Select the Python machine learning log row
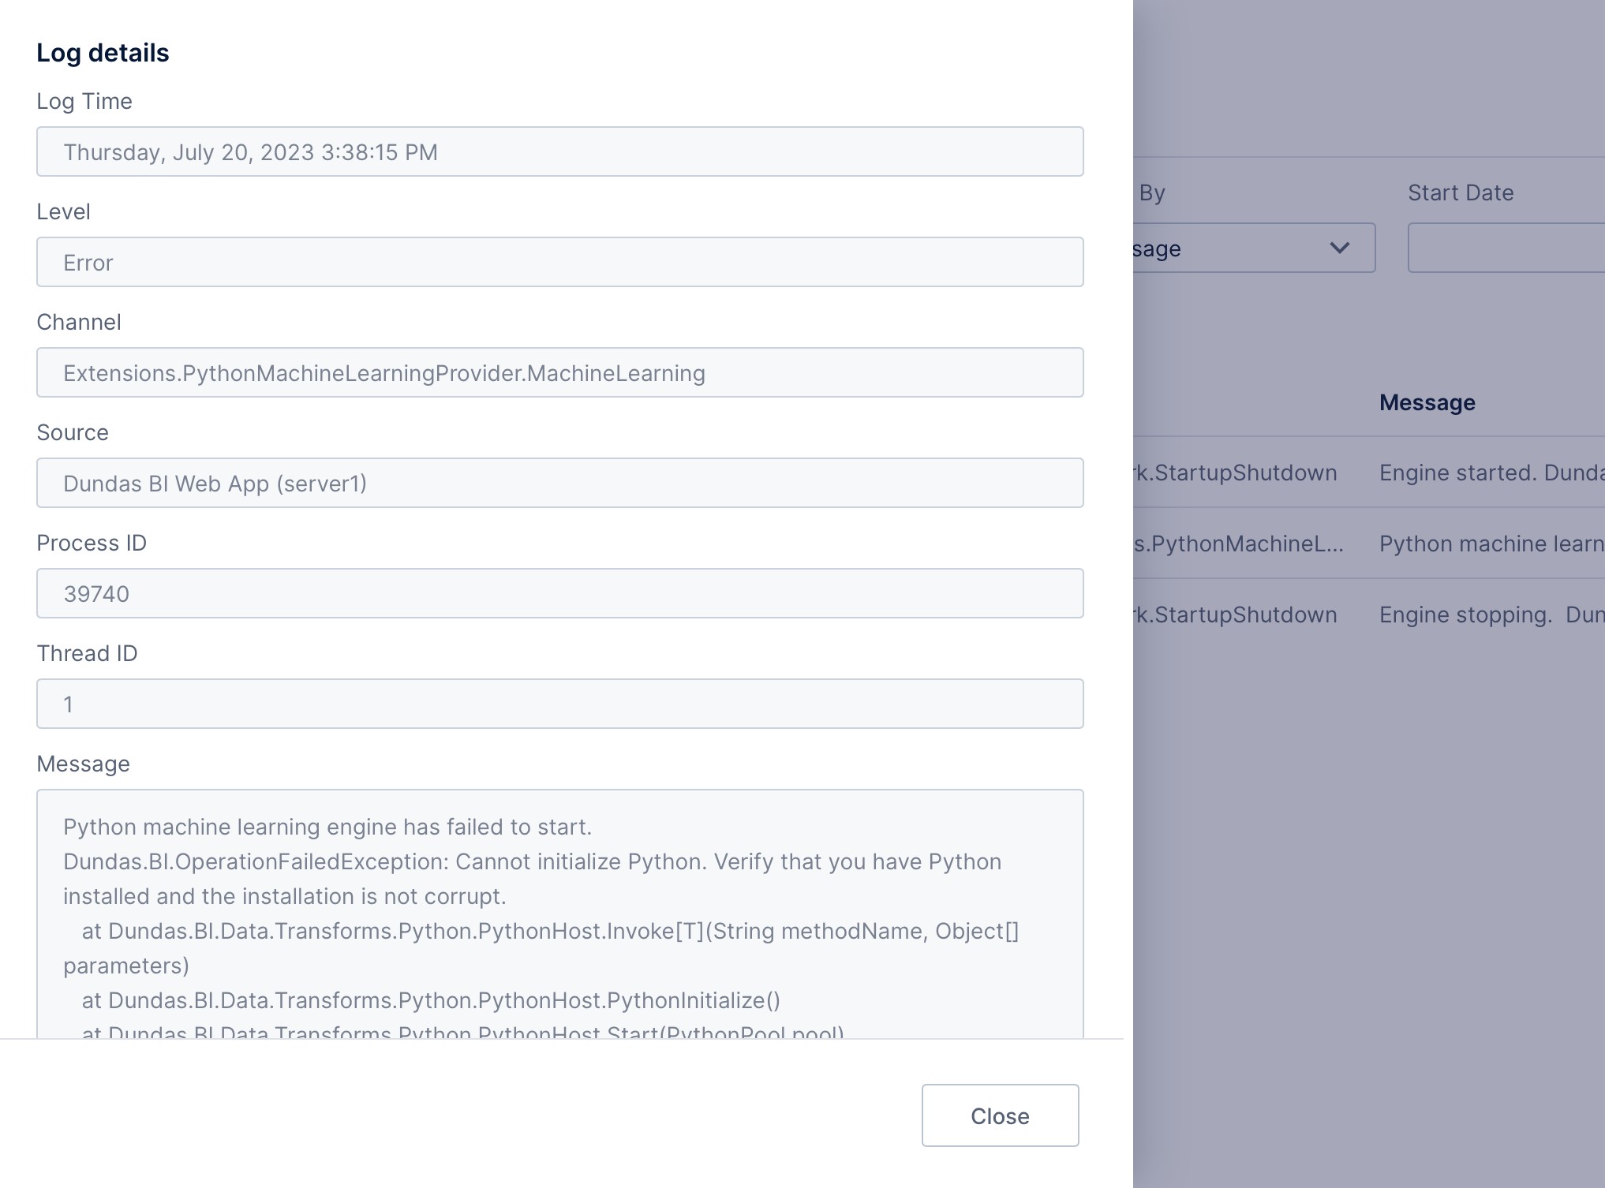Viewport: 1605px width, 1188px height. coord(1490,544)
